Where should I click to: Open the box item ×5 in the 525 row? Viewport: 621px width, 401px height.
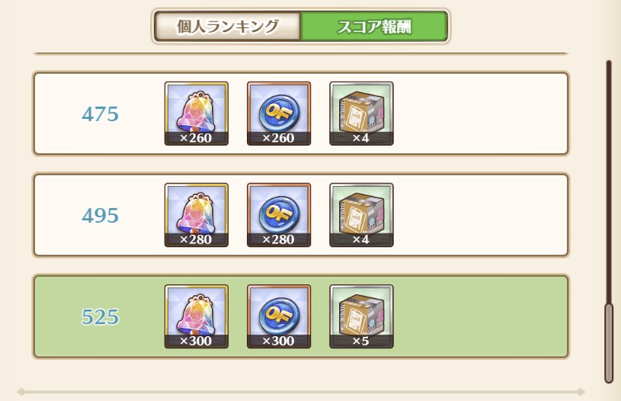click(x=361, y=316)
